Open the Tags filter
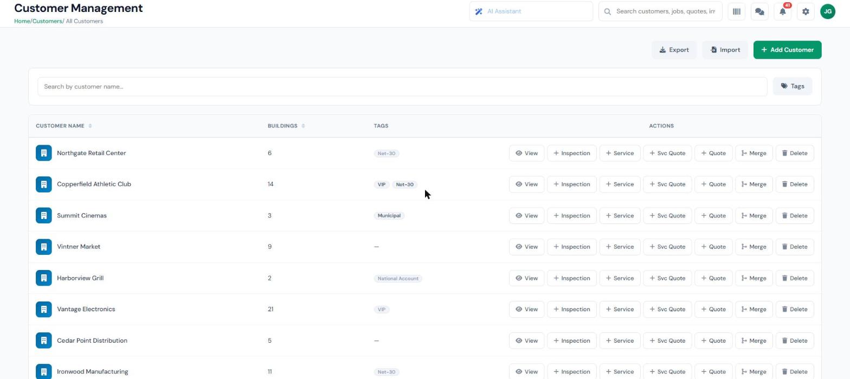The image size is (850, 379). pos(793,86)
